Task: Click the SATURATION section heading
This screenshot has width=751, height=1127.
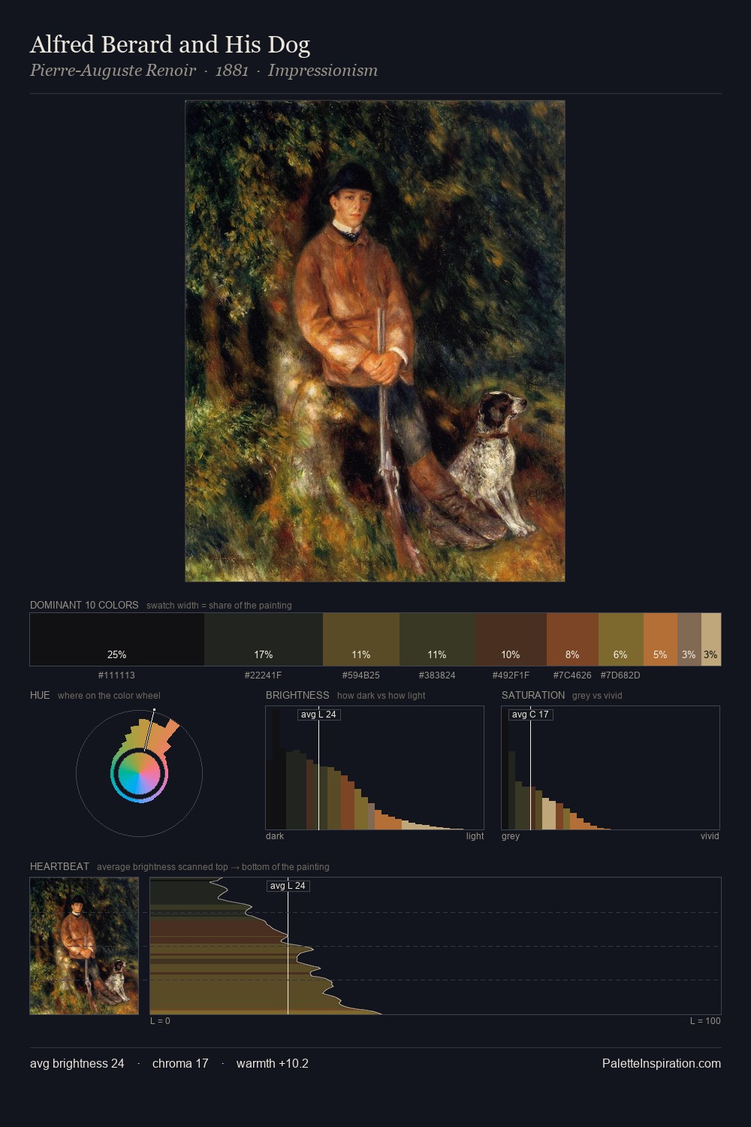Action: pyautogui.click(x=533, y=695)
